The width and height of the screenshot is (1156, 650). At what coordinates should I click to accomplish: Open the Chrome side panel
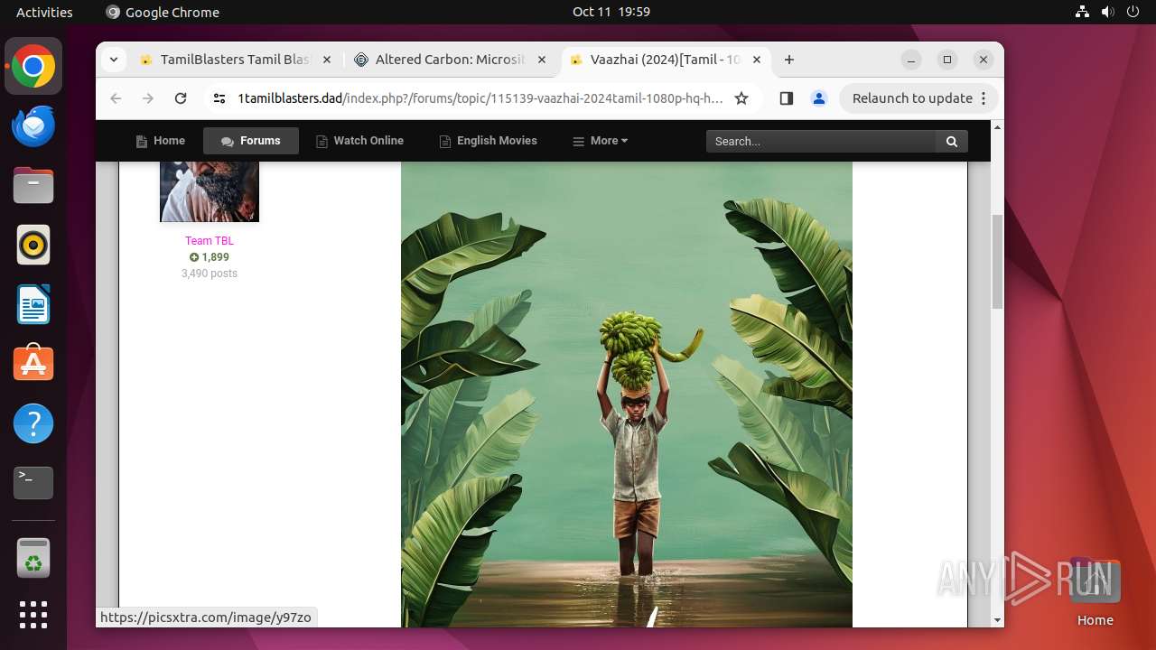[786, 98]
